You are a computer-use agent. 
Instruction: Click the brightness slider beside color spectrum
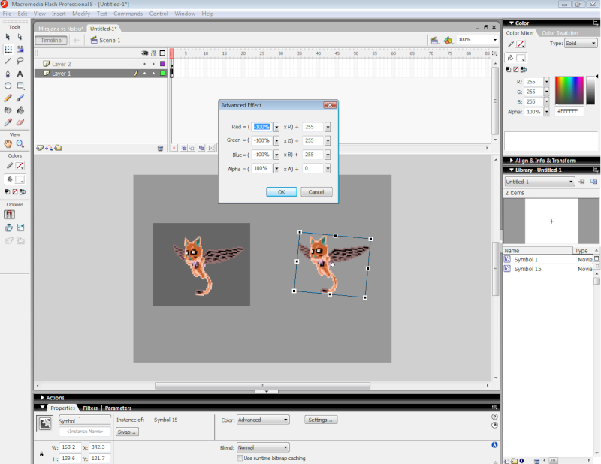(x=590, y=90)
